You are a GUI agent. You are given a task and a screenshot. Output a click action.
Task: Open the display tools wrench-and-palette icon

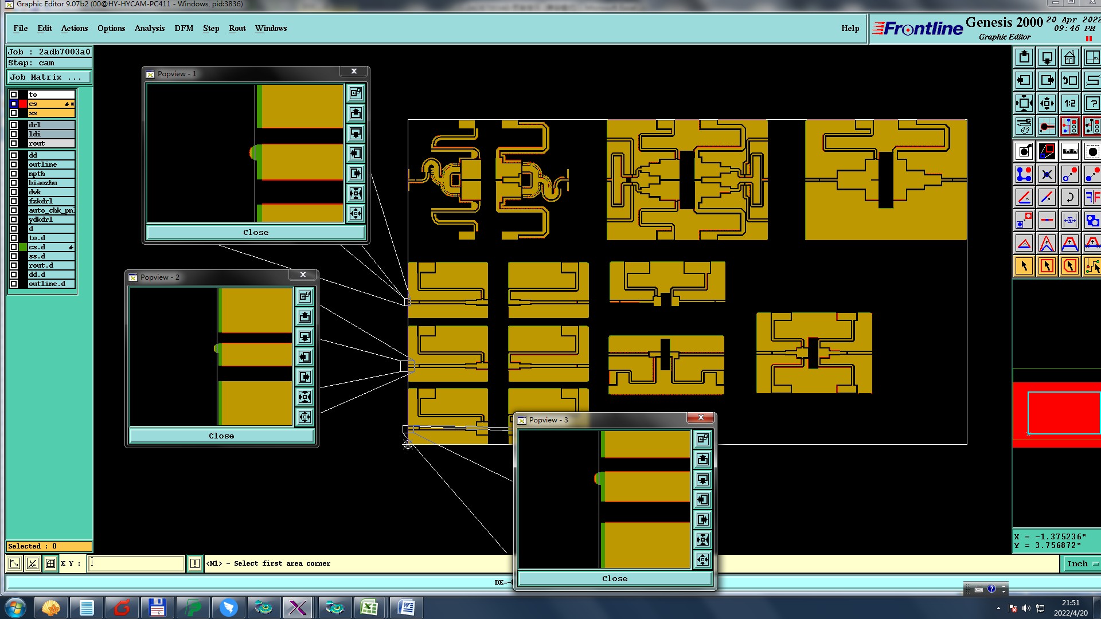1024,126
